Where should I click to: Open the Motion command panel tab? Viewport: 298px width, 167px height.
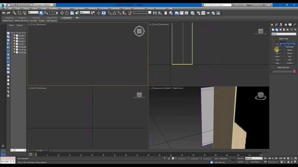tap(285, 25)
